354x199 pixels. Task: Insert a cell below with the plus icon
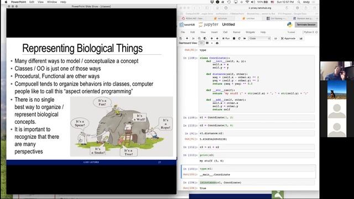[187, 38]
